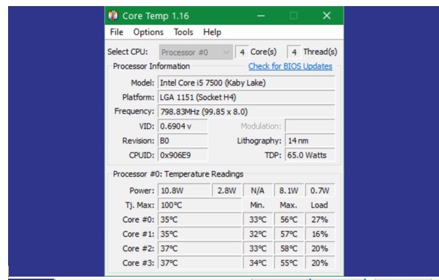Viewport: 439px width, 280px height.
Task: Click the TDP 65.0 Watts field
Action: click(x=310, y=155)
